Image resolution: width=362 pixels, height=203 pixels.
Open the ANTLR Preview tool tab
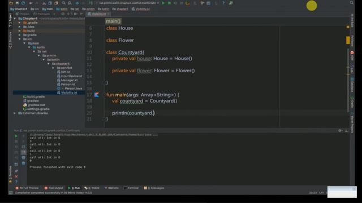pyautogui.click(x=27, y=188)
